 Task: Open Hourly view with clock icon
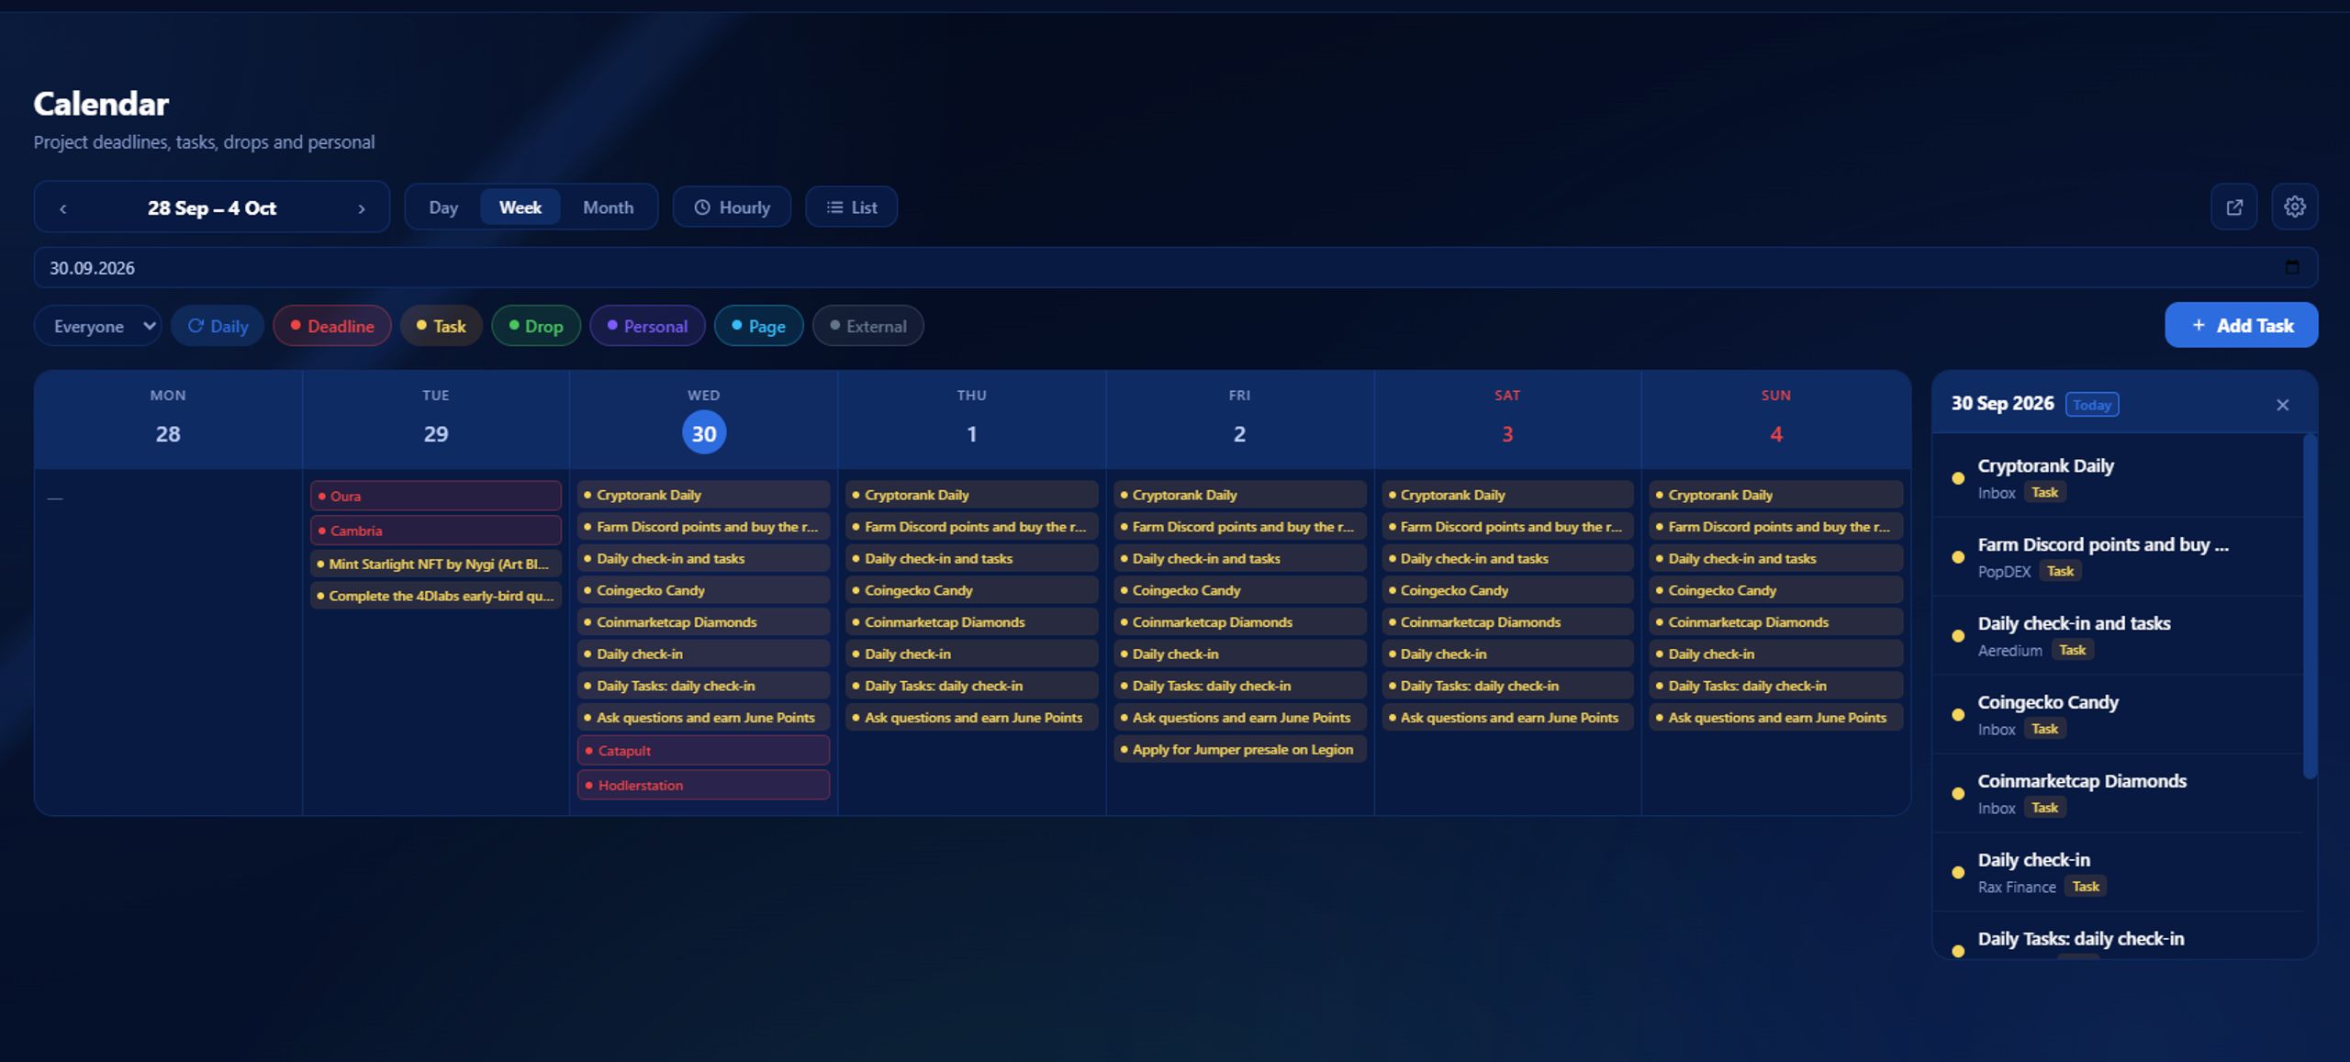tap(732, 207)
